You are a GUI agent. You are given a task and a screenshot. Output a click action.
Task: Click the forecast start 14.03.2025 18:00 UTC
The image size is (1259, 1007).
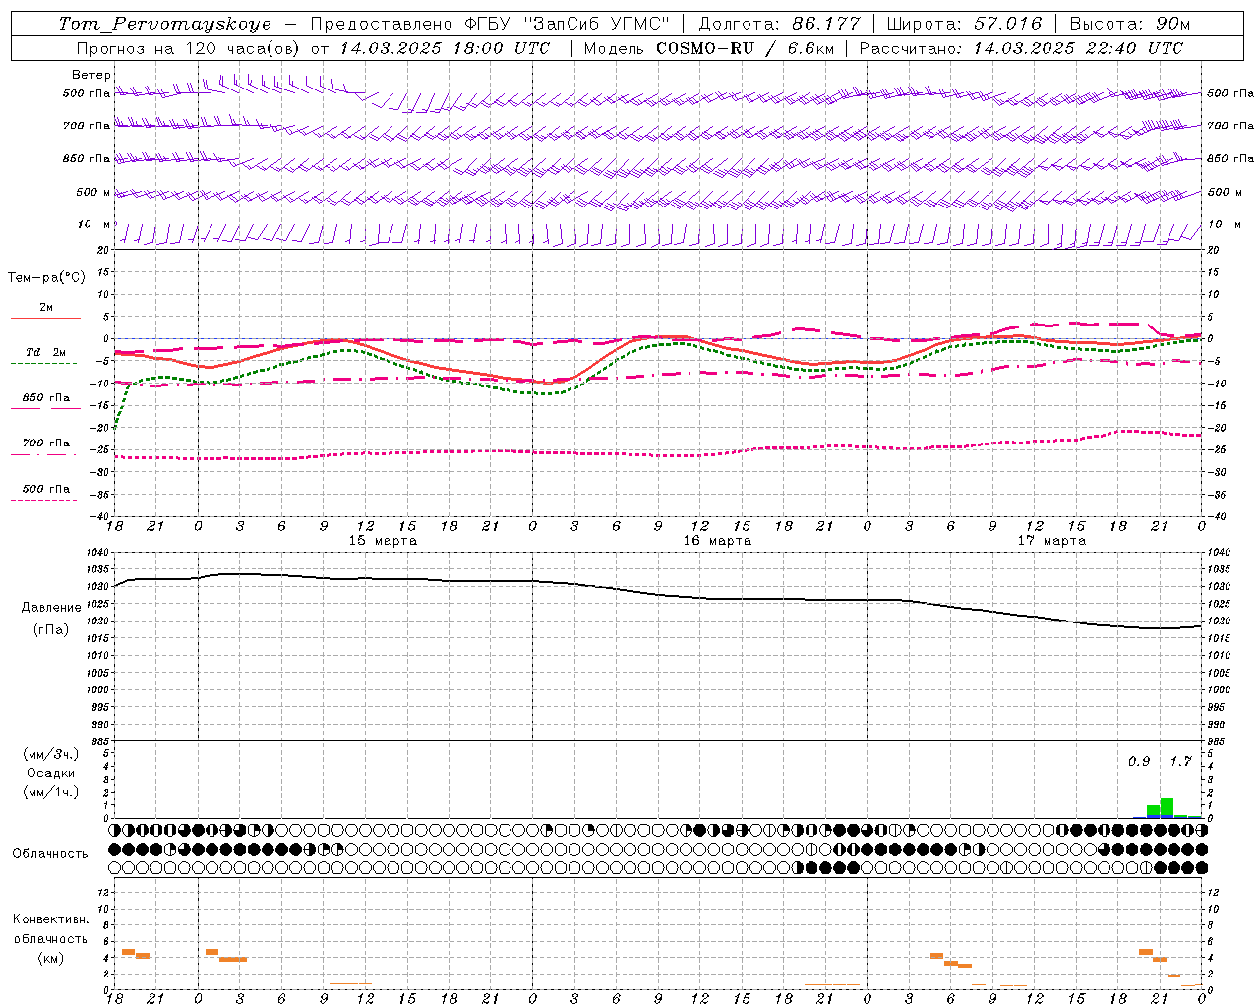click(x=445, y=48)
